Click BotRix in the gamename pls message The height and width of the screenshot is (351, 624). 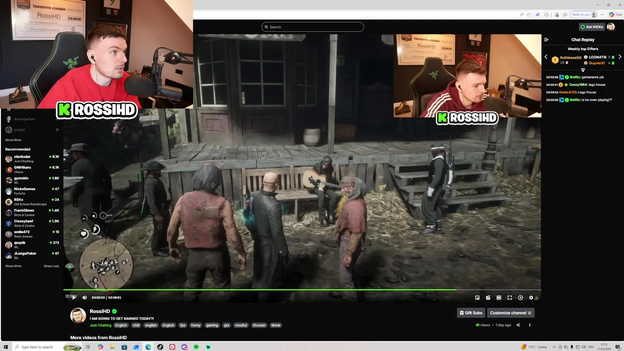[575, 77]
